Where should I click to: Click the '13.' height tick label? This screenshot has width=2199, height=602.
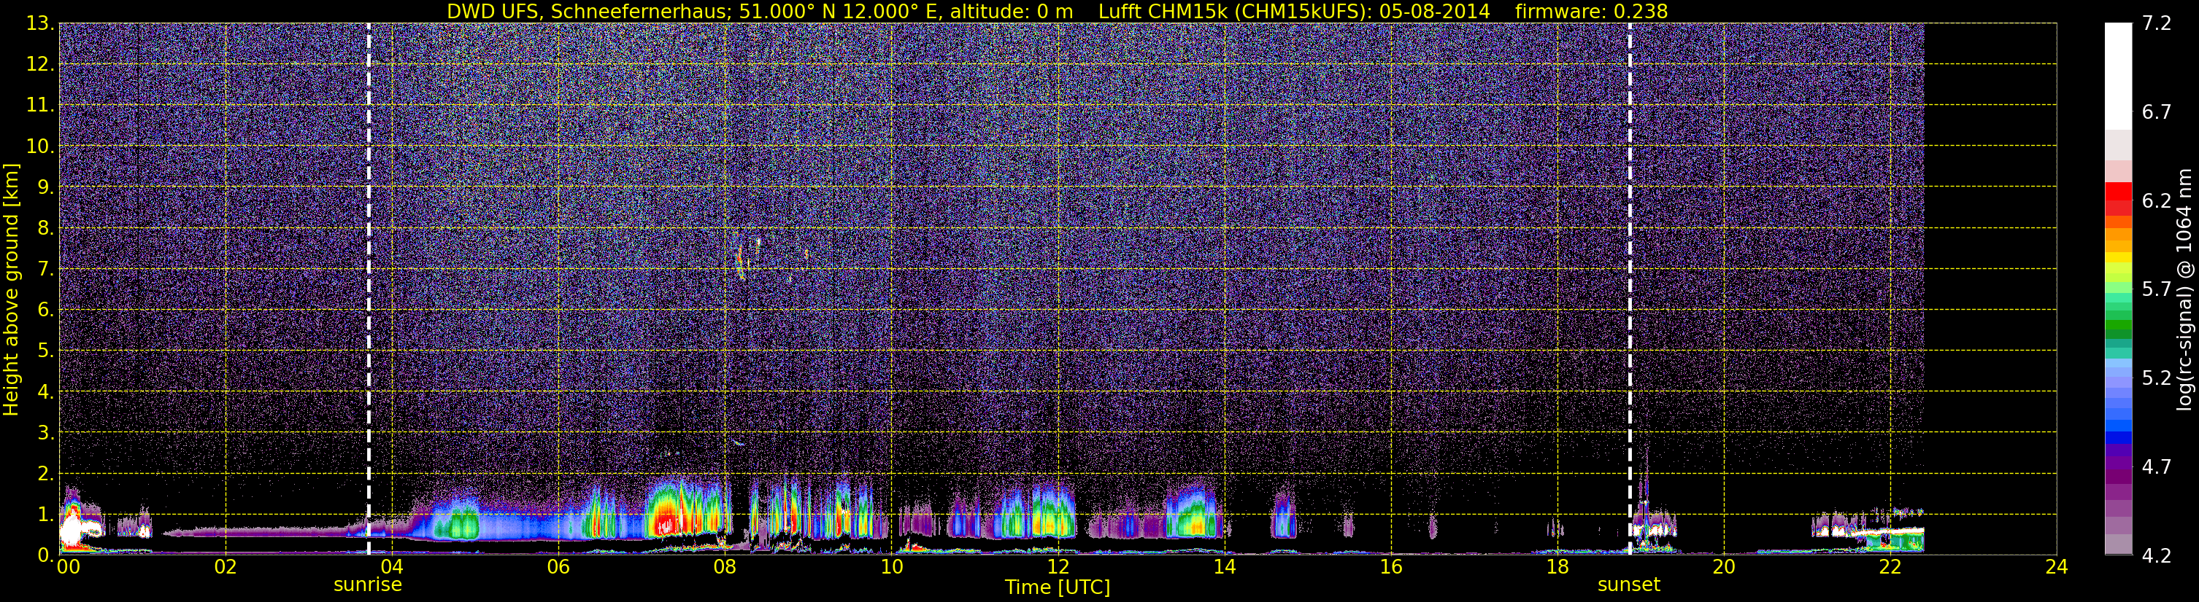coord(40,24)
